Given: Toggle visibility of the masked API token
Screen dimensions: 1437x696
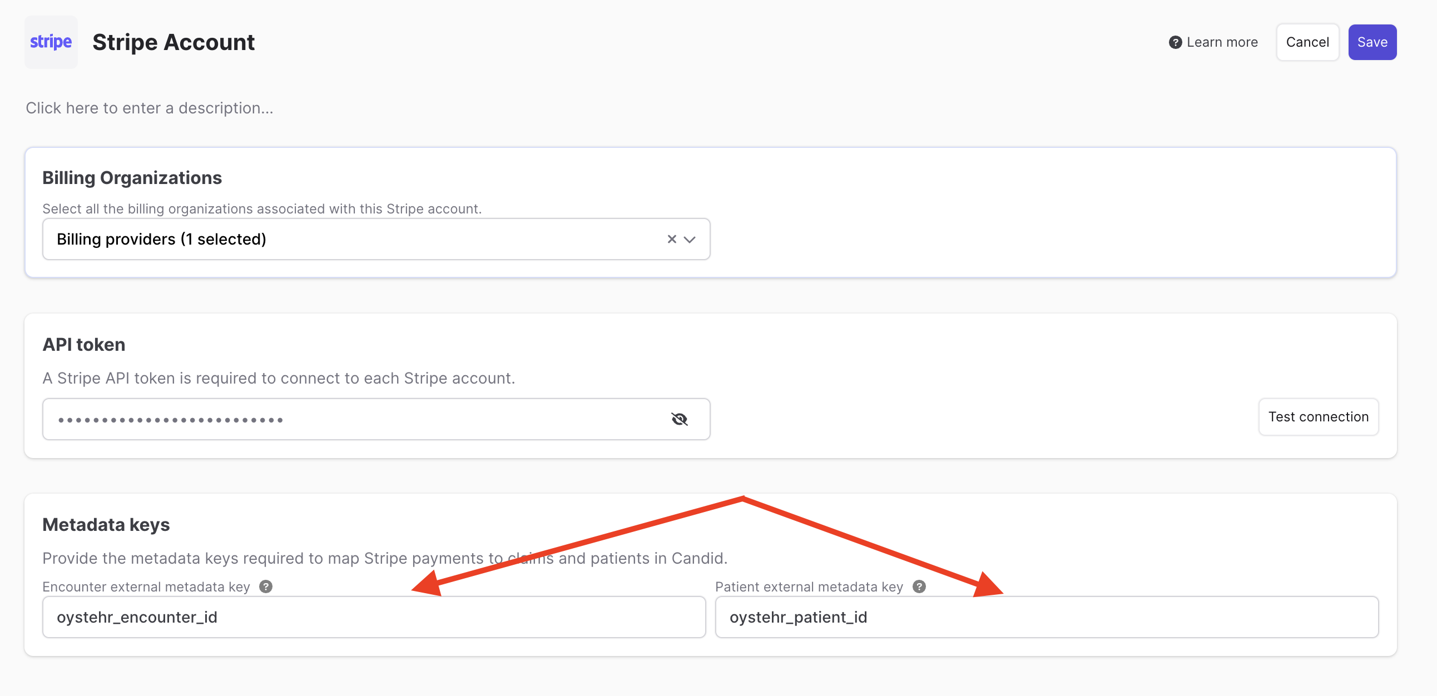Looking at the screenshot, I should [x=680, y=418].
